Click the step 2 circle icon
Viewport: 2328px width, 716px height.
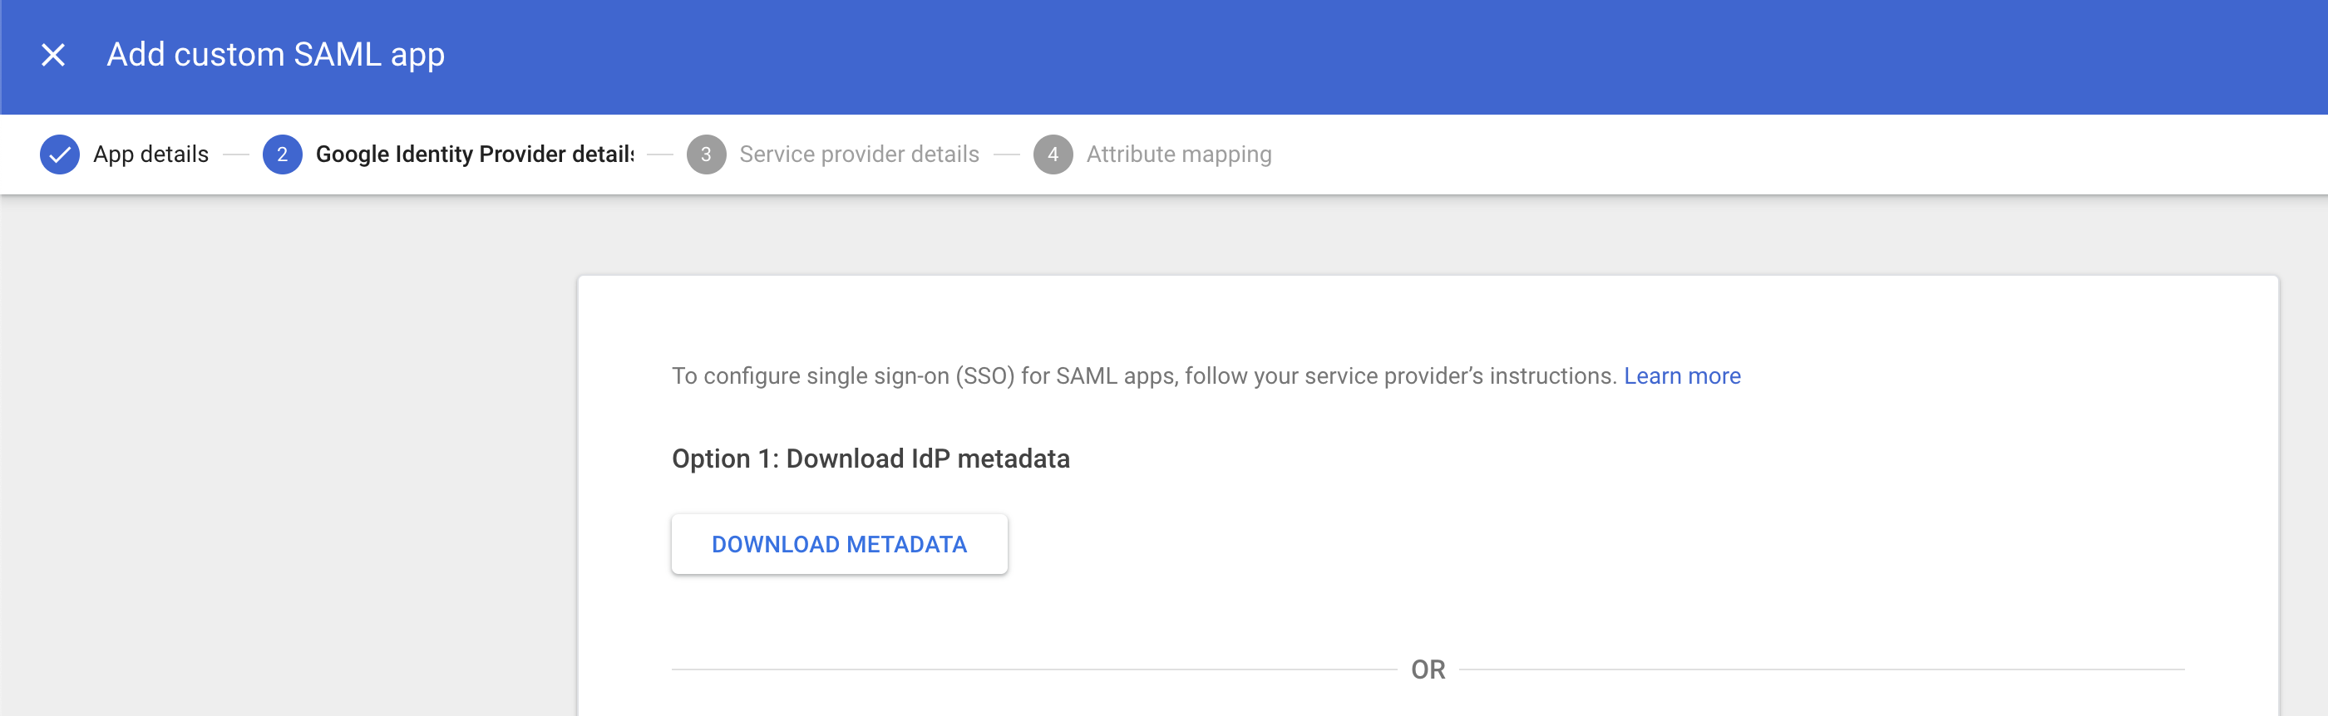282,154
